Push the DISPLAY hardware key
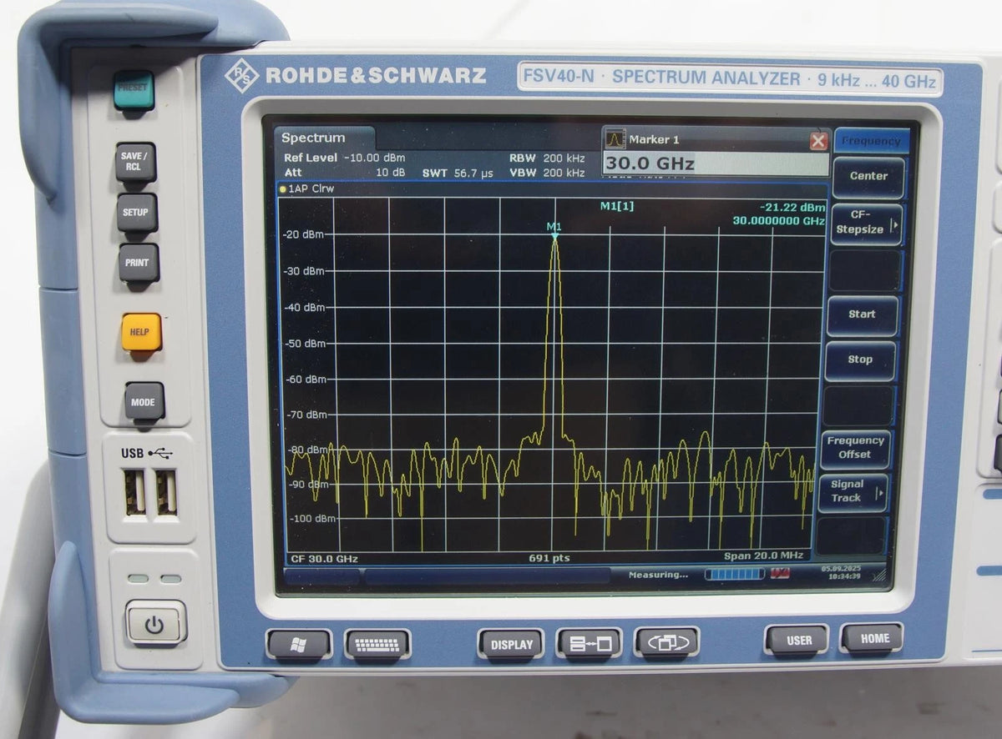Viewport: 1002px width, 739px height. [511, 645]
